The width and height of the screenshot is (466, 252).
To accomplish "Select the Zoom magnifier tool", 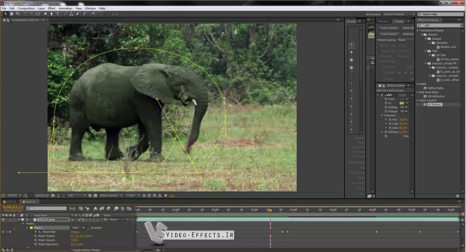I will pyautogui.click(x=18, y=14).
